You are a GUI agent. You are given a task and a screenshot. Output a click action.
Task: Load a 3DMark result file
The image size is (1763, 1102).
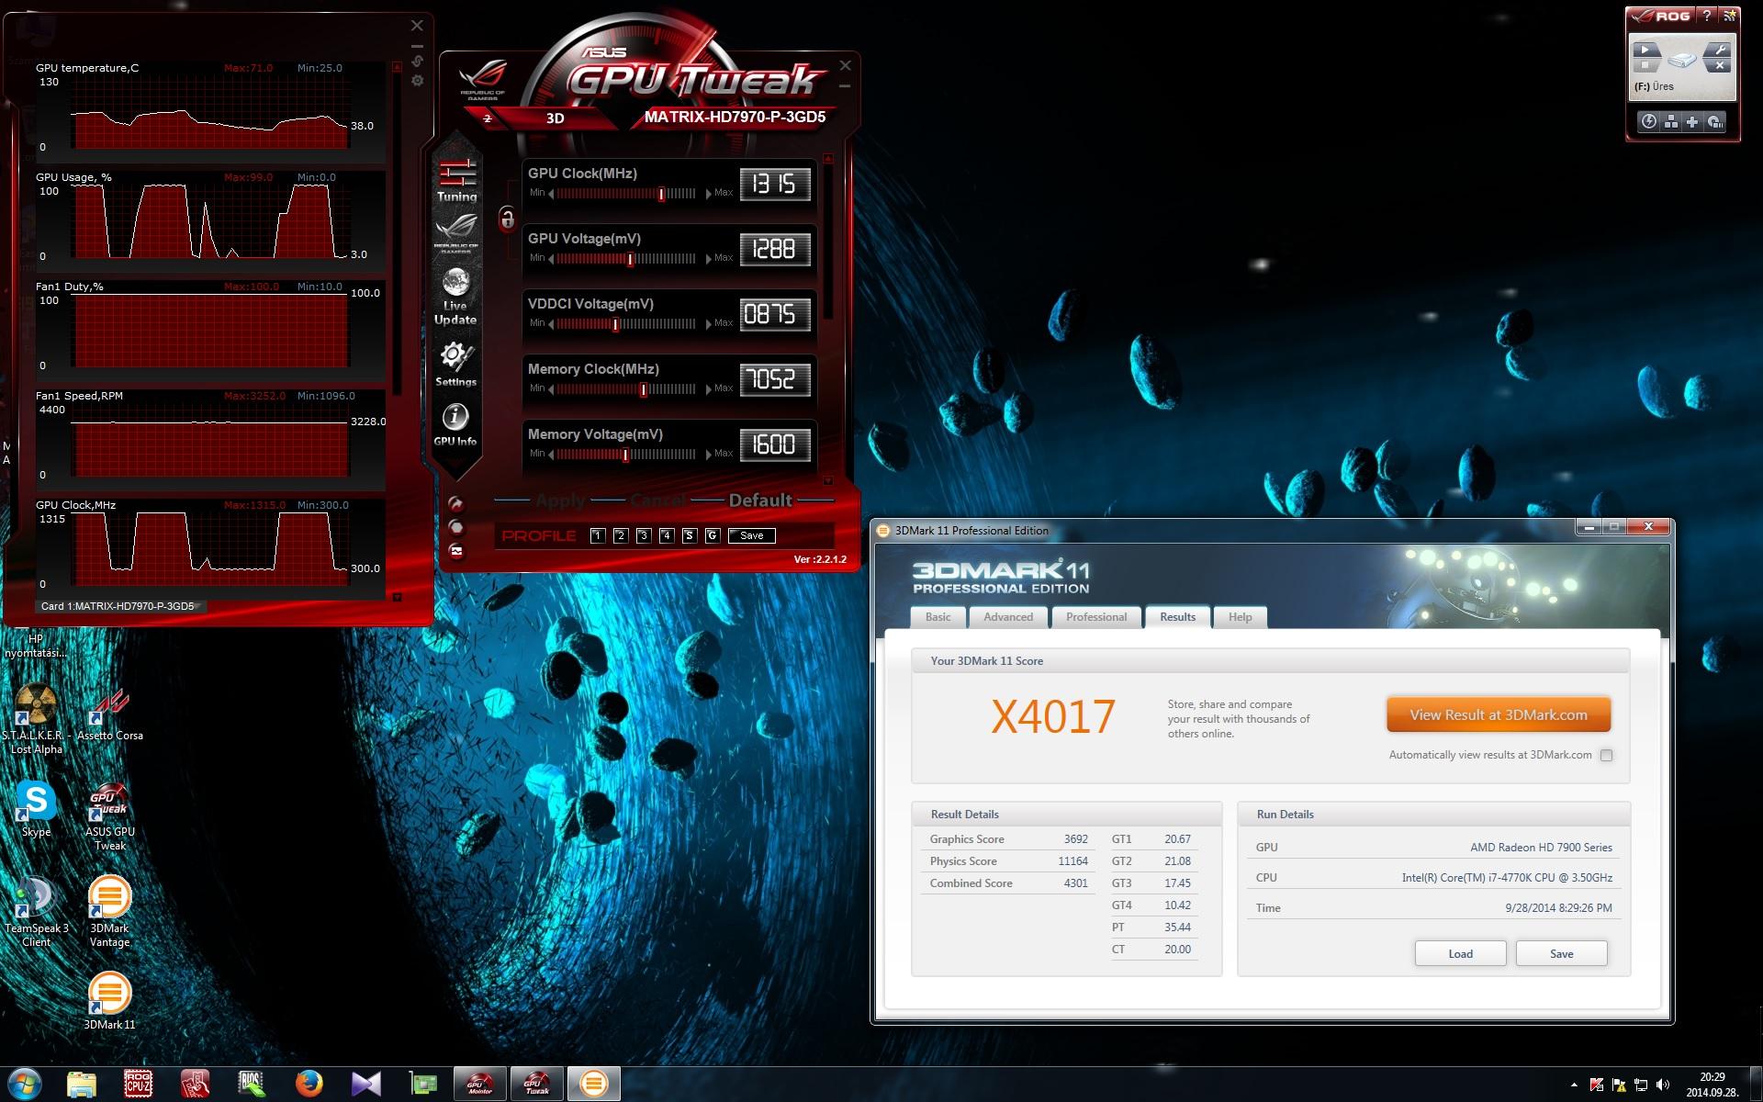(x=1460, y=953)
